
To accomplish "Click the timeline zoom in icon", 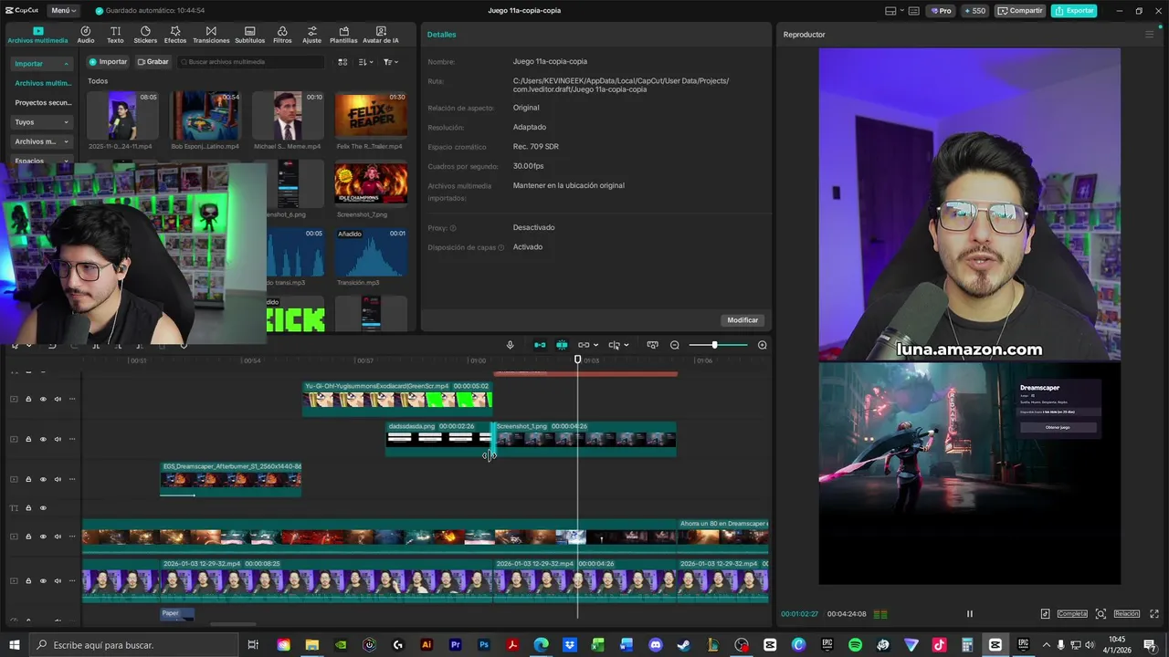I will [x=763, y=345].
